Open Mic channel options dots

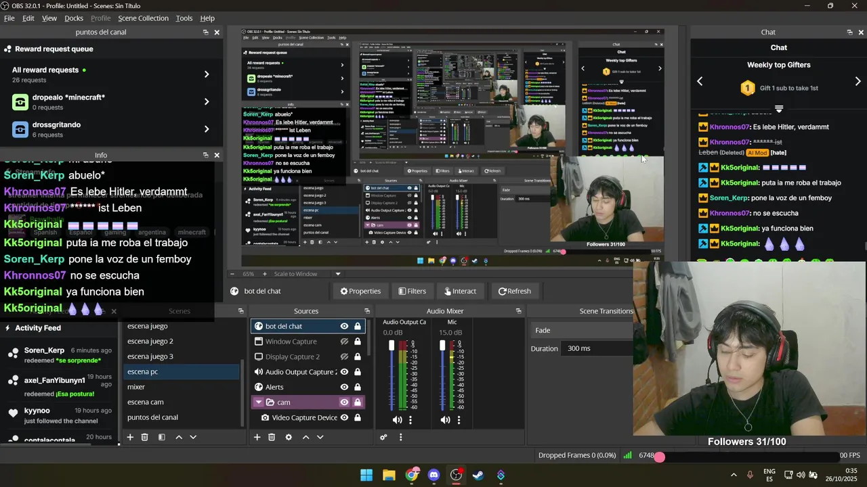[459, 419]
